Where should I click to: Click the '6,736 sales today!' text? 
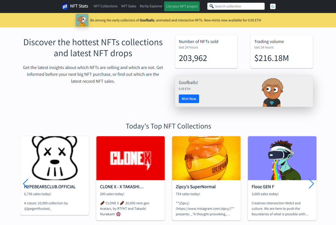tap(38, 194)
